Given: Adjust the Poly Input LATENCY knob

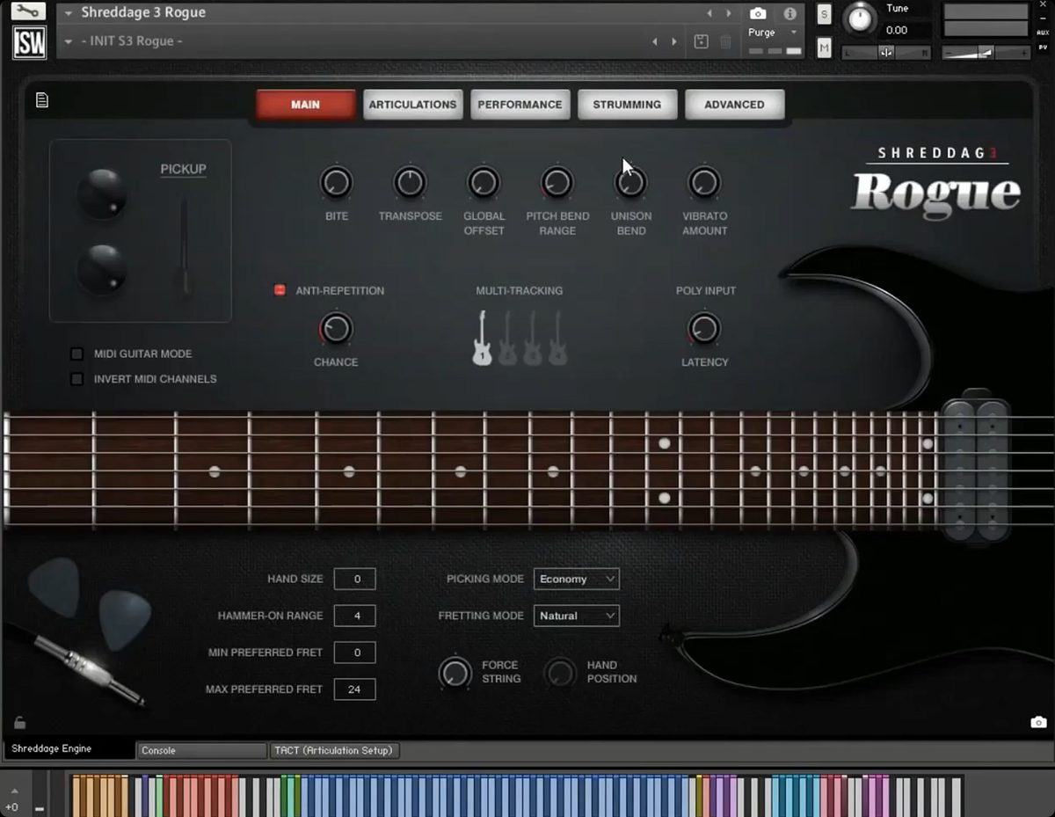Looking at the screenshot, I should pos(703,328).
